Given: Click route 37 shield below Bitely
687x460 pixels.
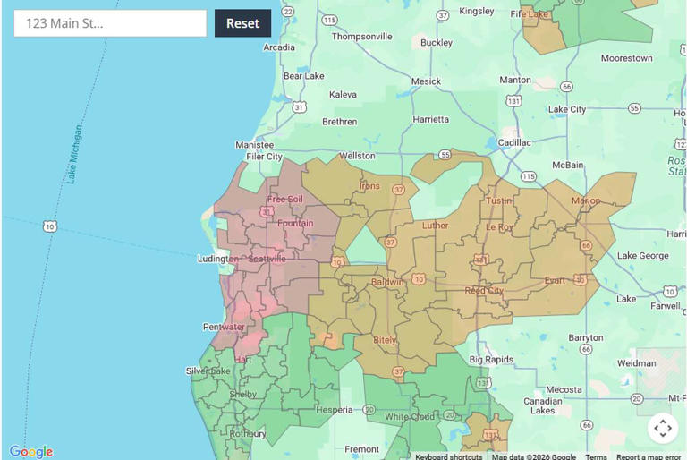Looking at the screenshot, I should (x=398, y=372).
